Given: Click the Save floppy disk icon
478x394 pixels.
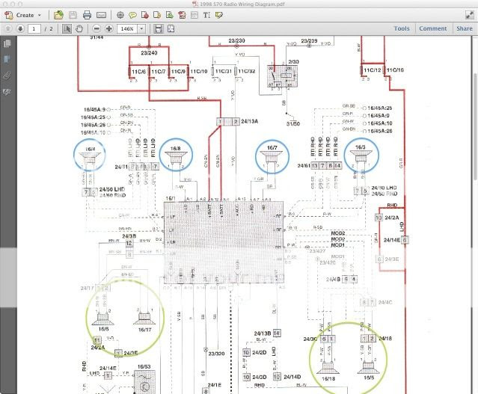Looking at the screenshot, I should 73,15.
